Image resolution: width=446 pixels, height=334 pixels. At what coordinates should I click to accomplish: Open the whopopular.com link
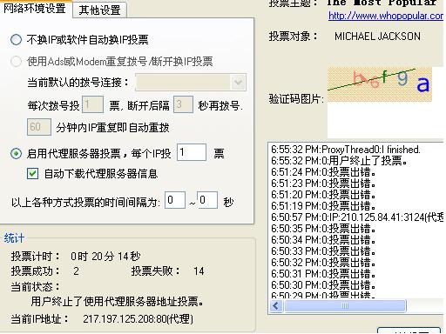coord(386,16)
